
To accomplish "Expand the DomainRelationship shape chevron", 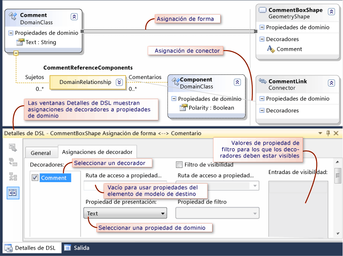I will 119,82.
